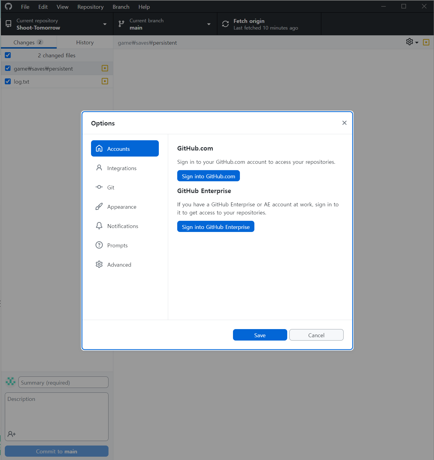Click Commit to main button
This screenshot has width=434, height=460.
[x=57, y=451]
